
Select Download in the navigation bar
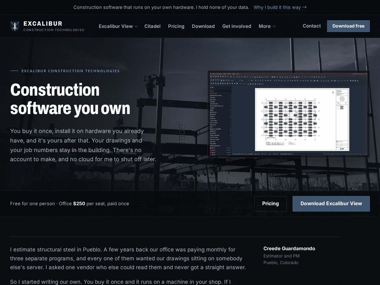pyautogui.click(x=203, y=26)
